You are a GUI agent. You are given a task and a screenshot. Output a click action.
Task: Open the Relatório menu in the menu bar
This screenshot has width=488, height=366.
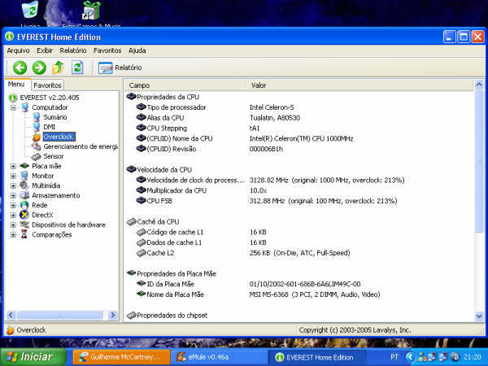click(x=73, y=50)
